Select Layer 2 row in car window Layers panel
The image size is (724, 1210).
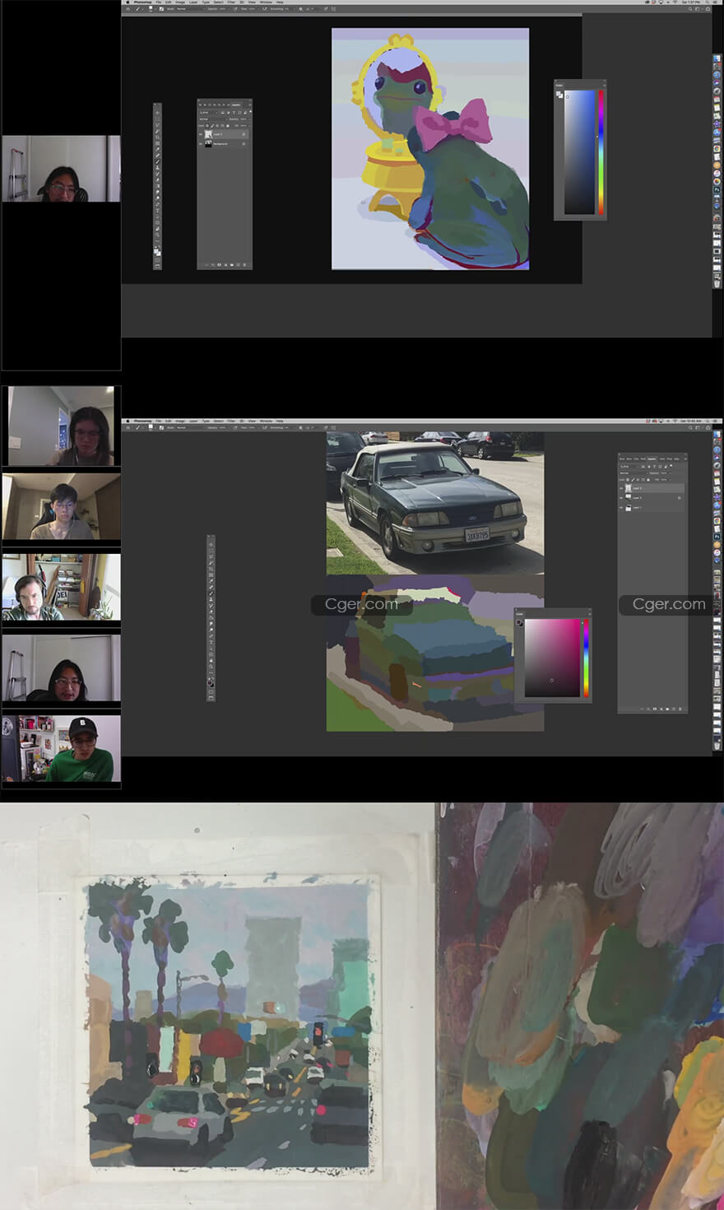[652, 498]
